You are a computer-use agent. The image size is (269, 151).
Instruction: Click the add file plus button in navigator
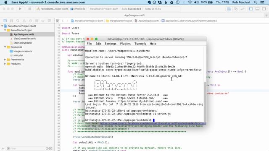3,148
